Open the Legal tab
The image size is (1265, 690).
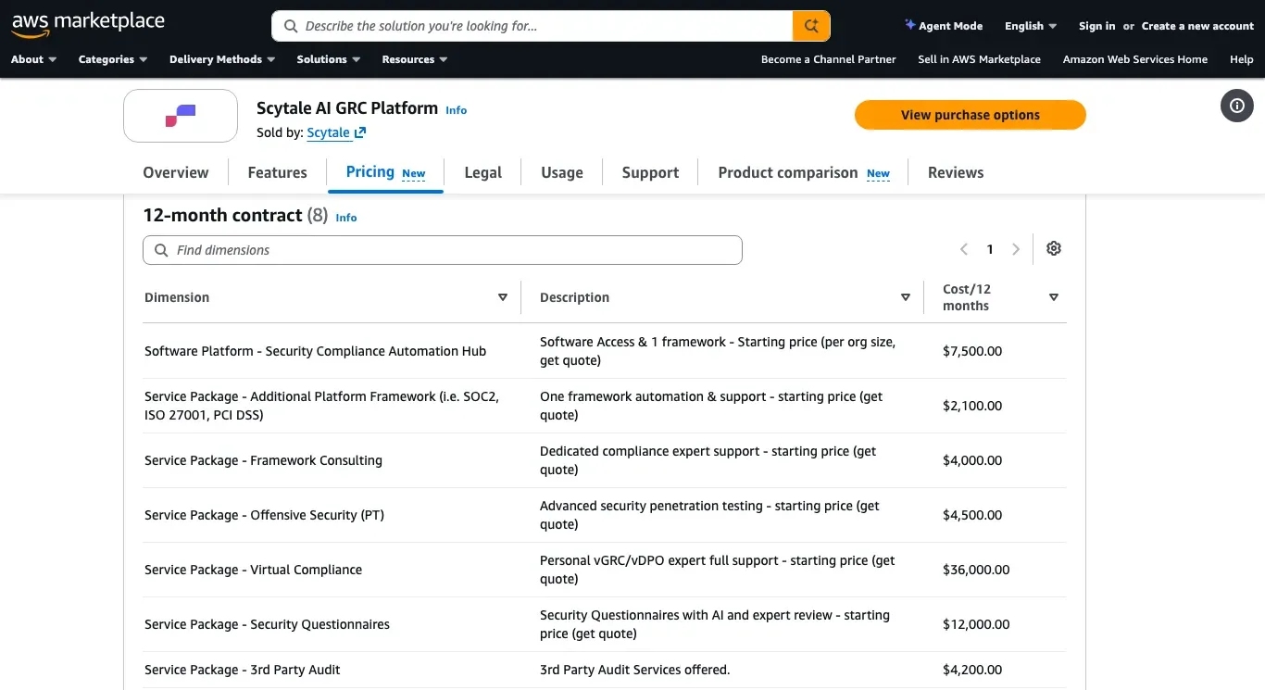[482, 172]
